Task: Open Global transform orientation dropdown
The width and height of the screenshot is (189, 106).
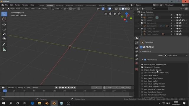Action: point(57,9)
